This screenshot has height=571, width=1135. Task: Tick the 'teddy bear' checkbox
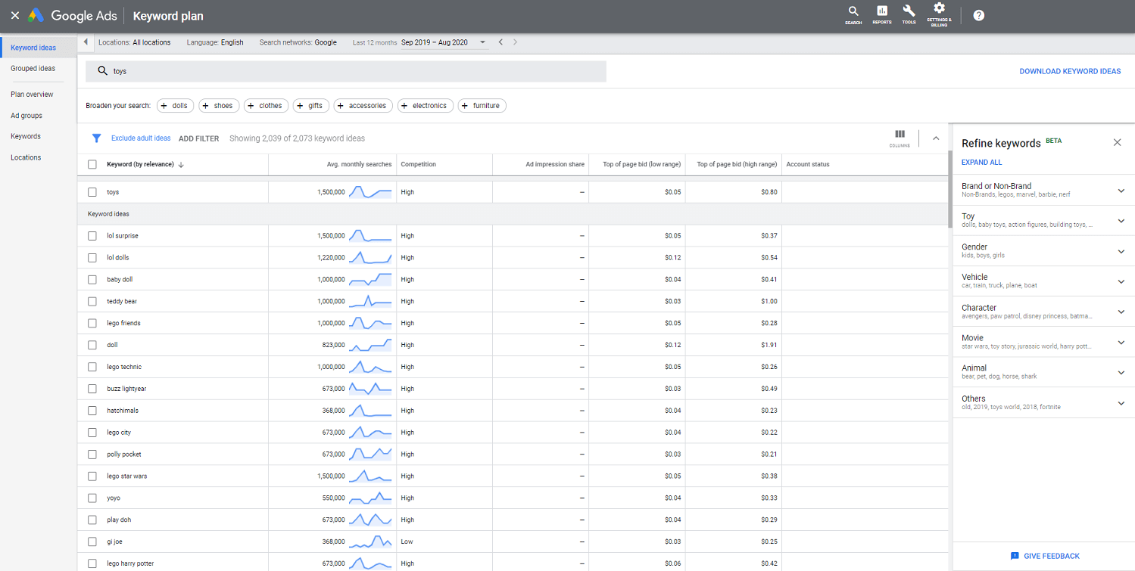click(x=92, y=302)
